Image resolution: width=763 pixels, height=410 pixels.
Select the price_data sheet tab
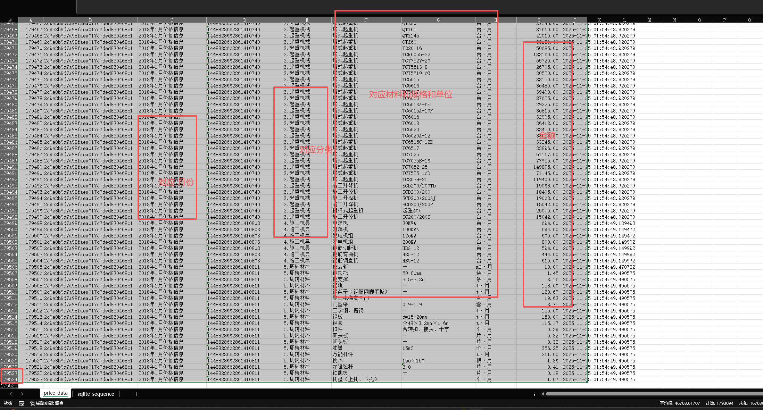click(x=56, y=393)
